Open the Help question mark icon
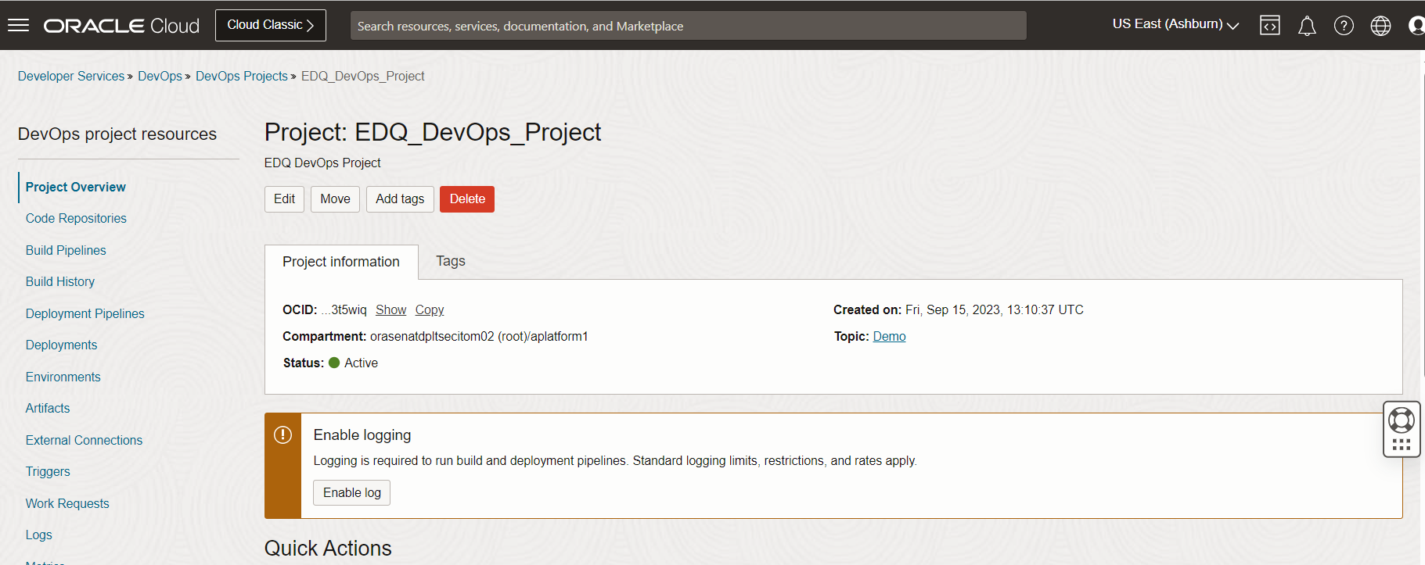 point(1344,26)
